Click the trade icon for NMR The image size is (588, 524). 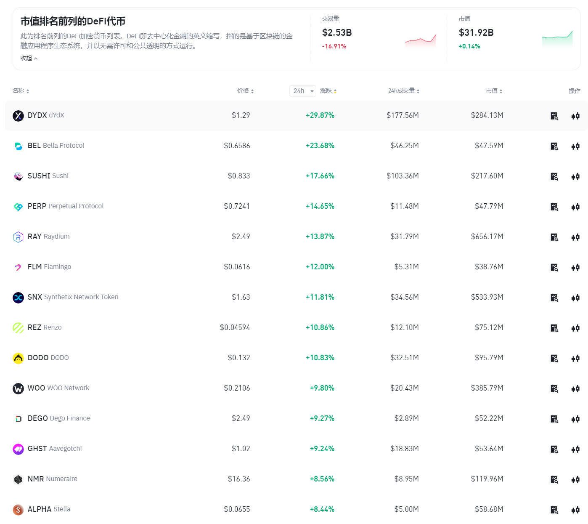[x=575, y=479]
